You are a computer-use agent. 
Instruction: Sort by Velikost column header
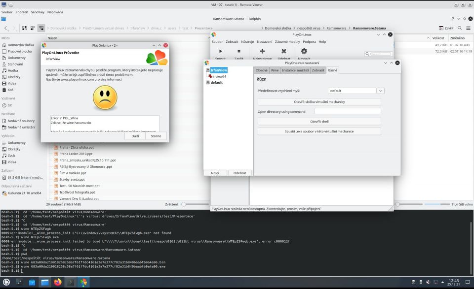click(x=438, y=38)
